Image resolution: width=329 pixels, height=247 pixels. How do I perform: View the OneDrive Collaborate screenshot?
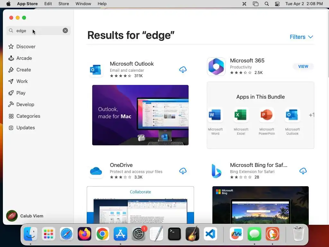[140, 205]
